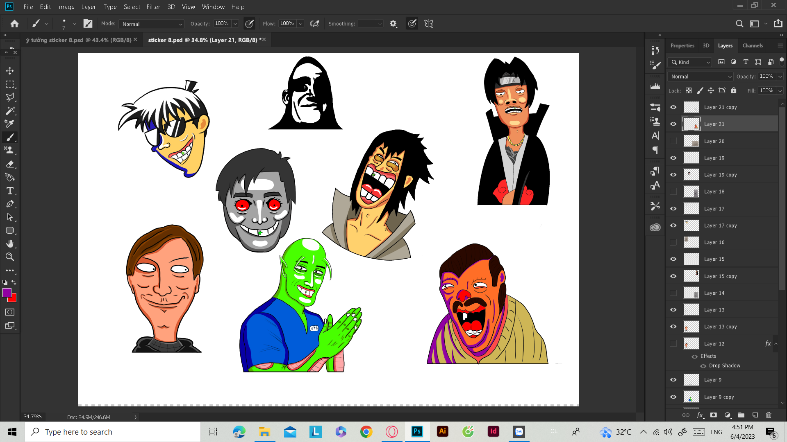The height and width of the screenshot is (442, 787).
Task: Click the Share image icon
Action: coord(778,23)
